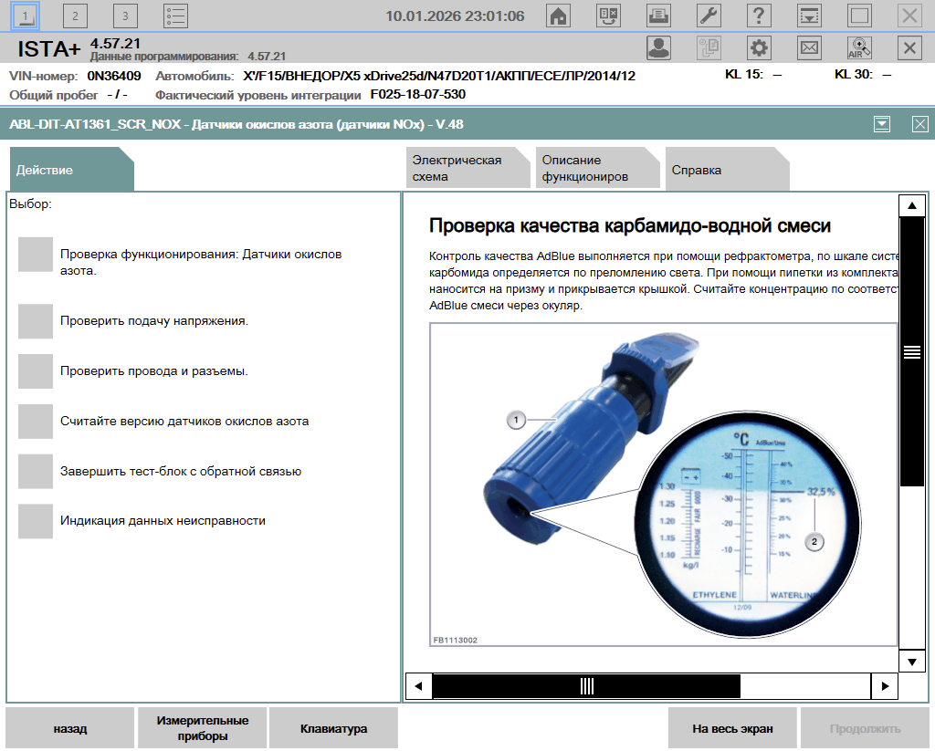Go to the home screen icon

(558, 16)
